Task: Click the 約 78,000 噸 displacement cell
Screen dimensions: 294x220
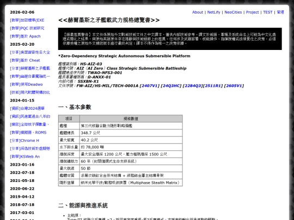Action: click(131, 147)
